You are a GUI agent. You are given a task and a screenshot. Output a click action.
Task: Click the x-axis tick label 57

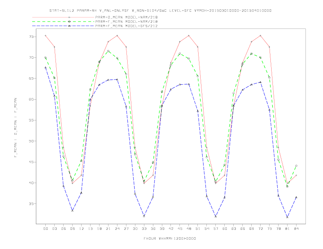216,229
